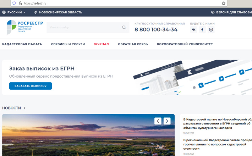Click the КРУГЛОСУТОЧНАЯ СПРАВОЧНАЯ label
This screenshot has height=156, width=252.
point(160,24)
